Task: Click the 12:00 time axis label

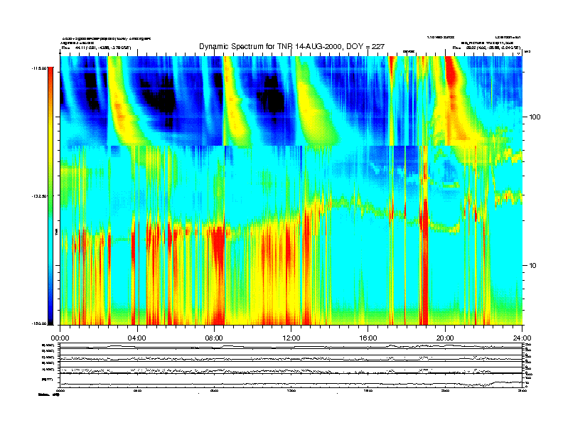Action: click(x=291, y=338)
